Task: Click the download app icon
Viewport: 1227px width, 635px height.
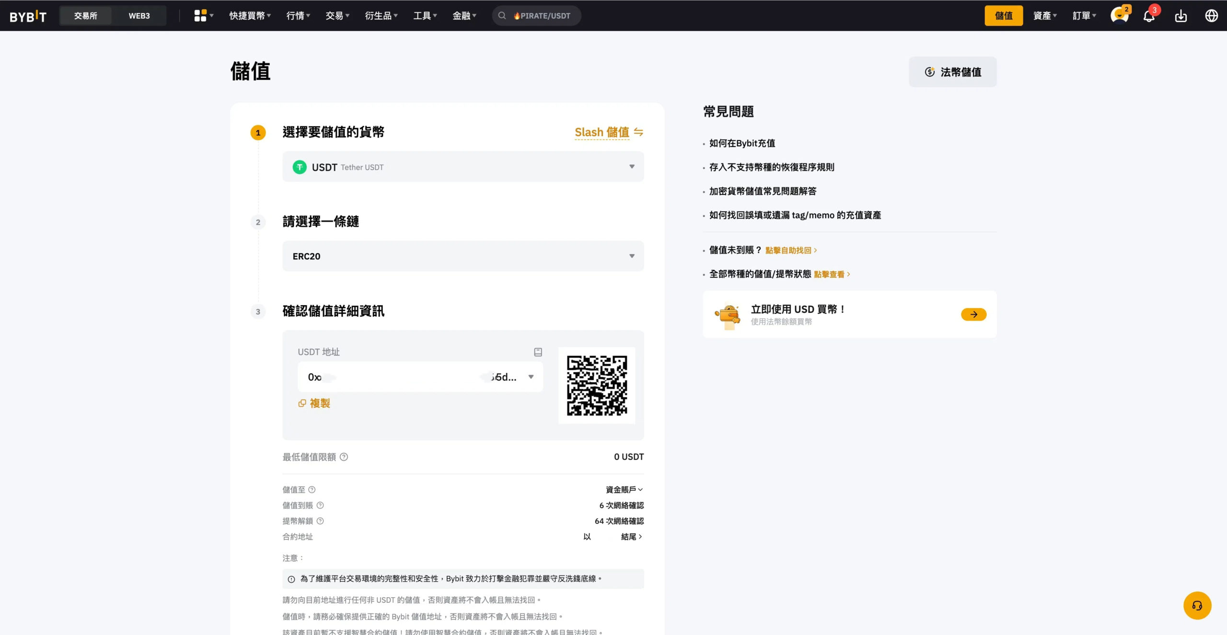Action: [1181, 16]
